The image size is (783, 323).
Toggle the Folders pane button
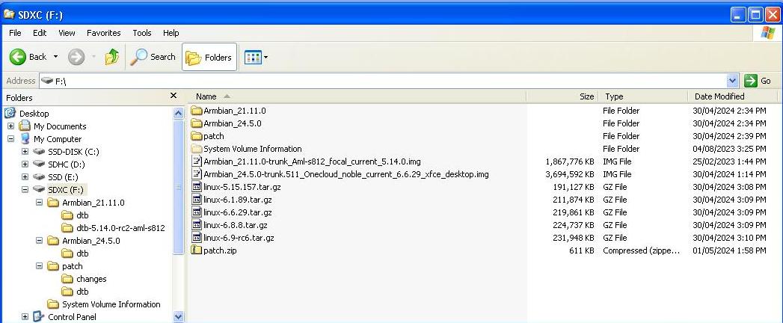(x=209, y=57)
